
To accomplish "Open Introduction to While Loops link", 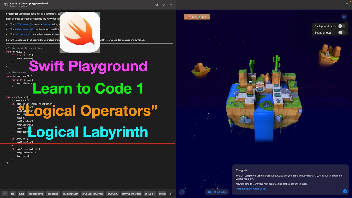I will [x=251, y=189].
